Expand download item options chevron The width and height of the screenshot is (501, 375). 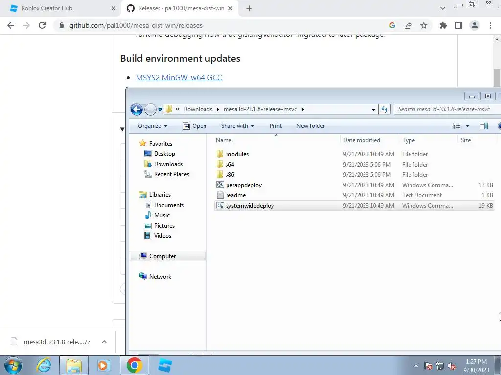point(104,342)
